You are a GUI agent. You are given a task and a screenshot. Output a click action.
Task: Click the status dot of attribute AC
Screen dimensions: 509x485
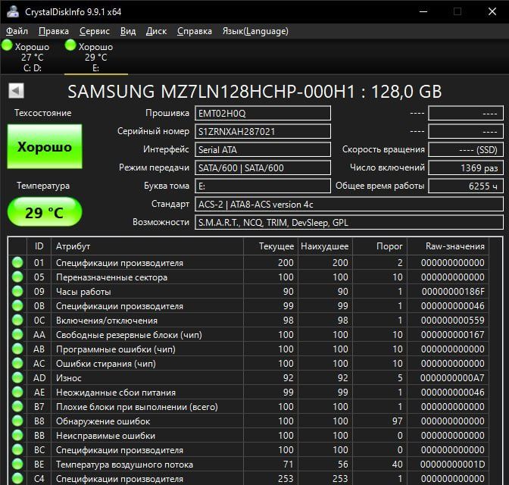click(17, 363)
